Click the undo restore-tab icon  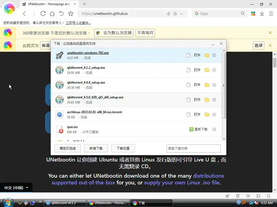click(61, 13)
